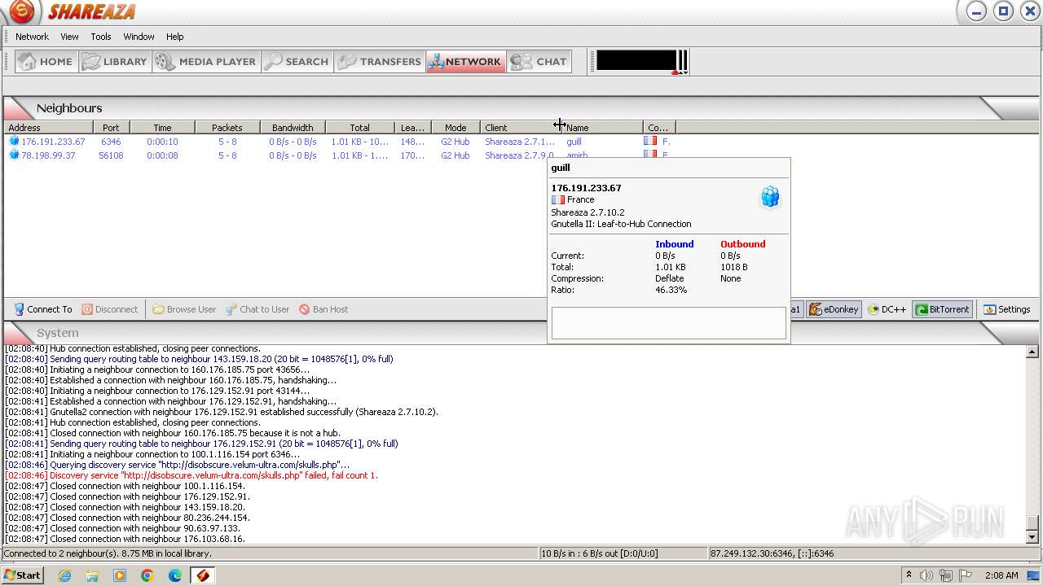Sort by the Port column

[111, 128]
